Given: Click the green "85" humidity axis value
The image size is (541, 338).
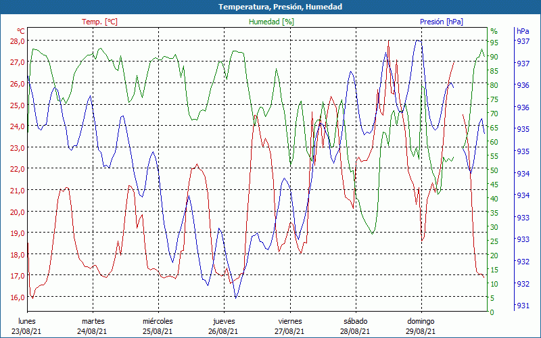Looking at the screenshot, I should (x=494, y=71).
